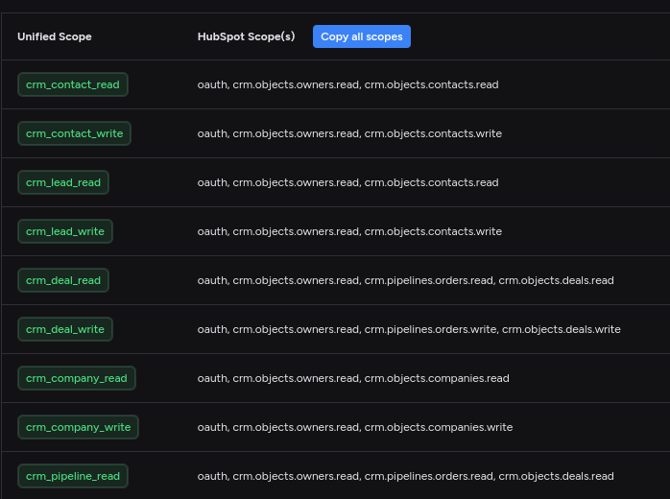Click HubSpot scopes text for crm_deal_write

pyautogui.click(x=409, y=329)
